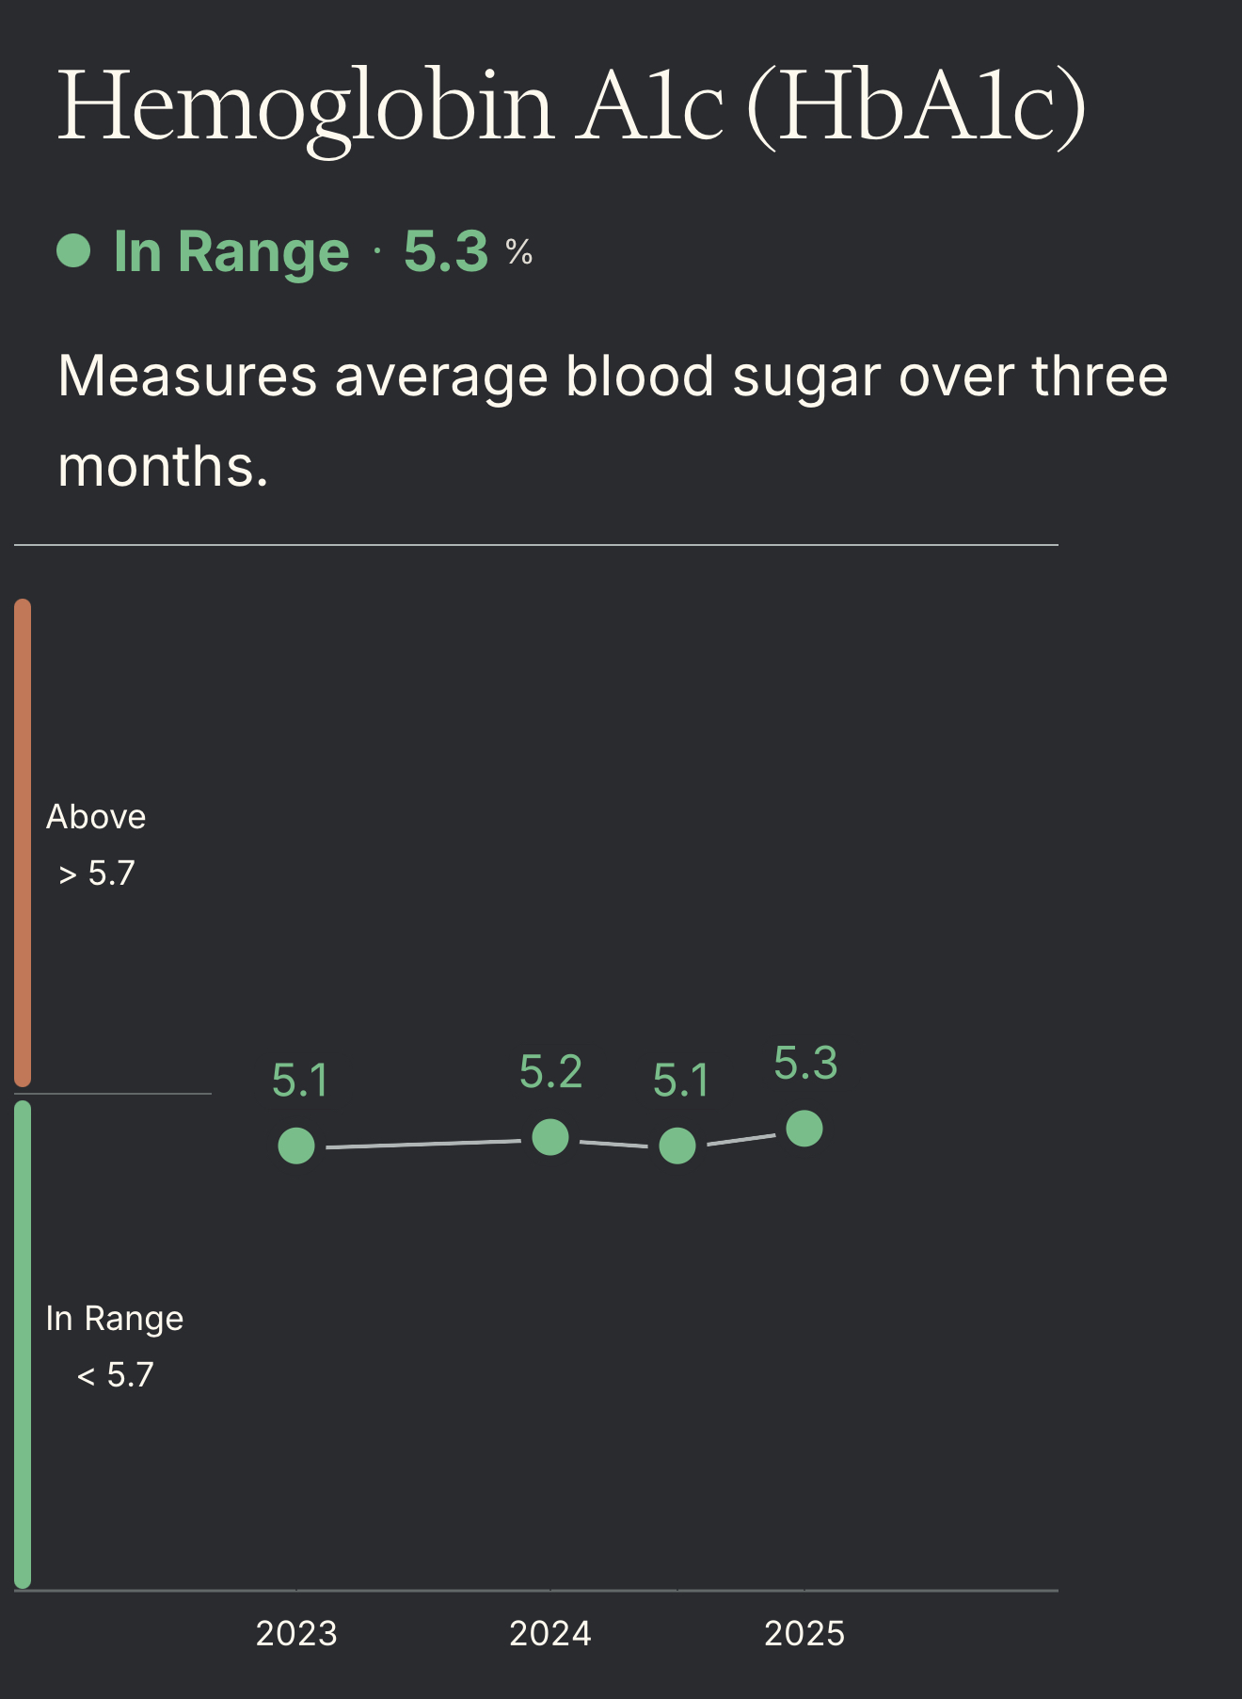Click the orange Above range bar
Image resolution: width=1242 pixels, height=1699 pixels.
pos(23,842)
